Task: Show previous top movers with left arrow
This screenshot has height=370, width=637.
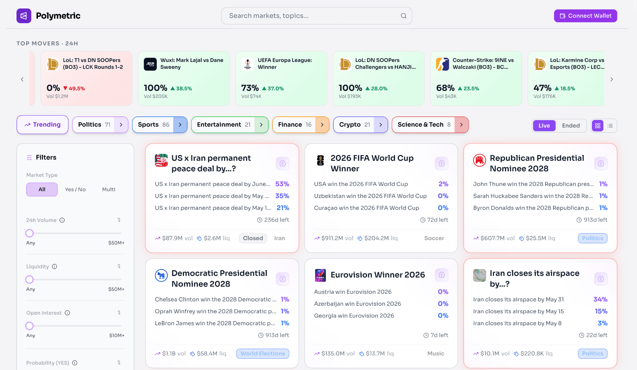Action: point(22,79)
